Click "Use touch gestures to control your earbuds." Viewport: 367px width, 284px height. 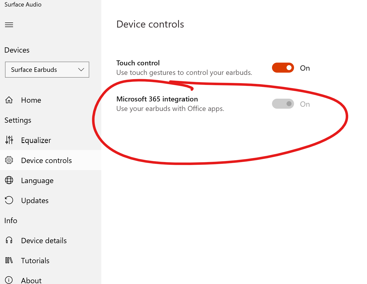[x=184, y=73]
